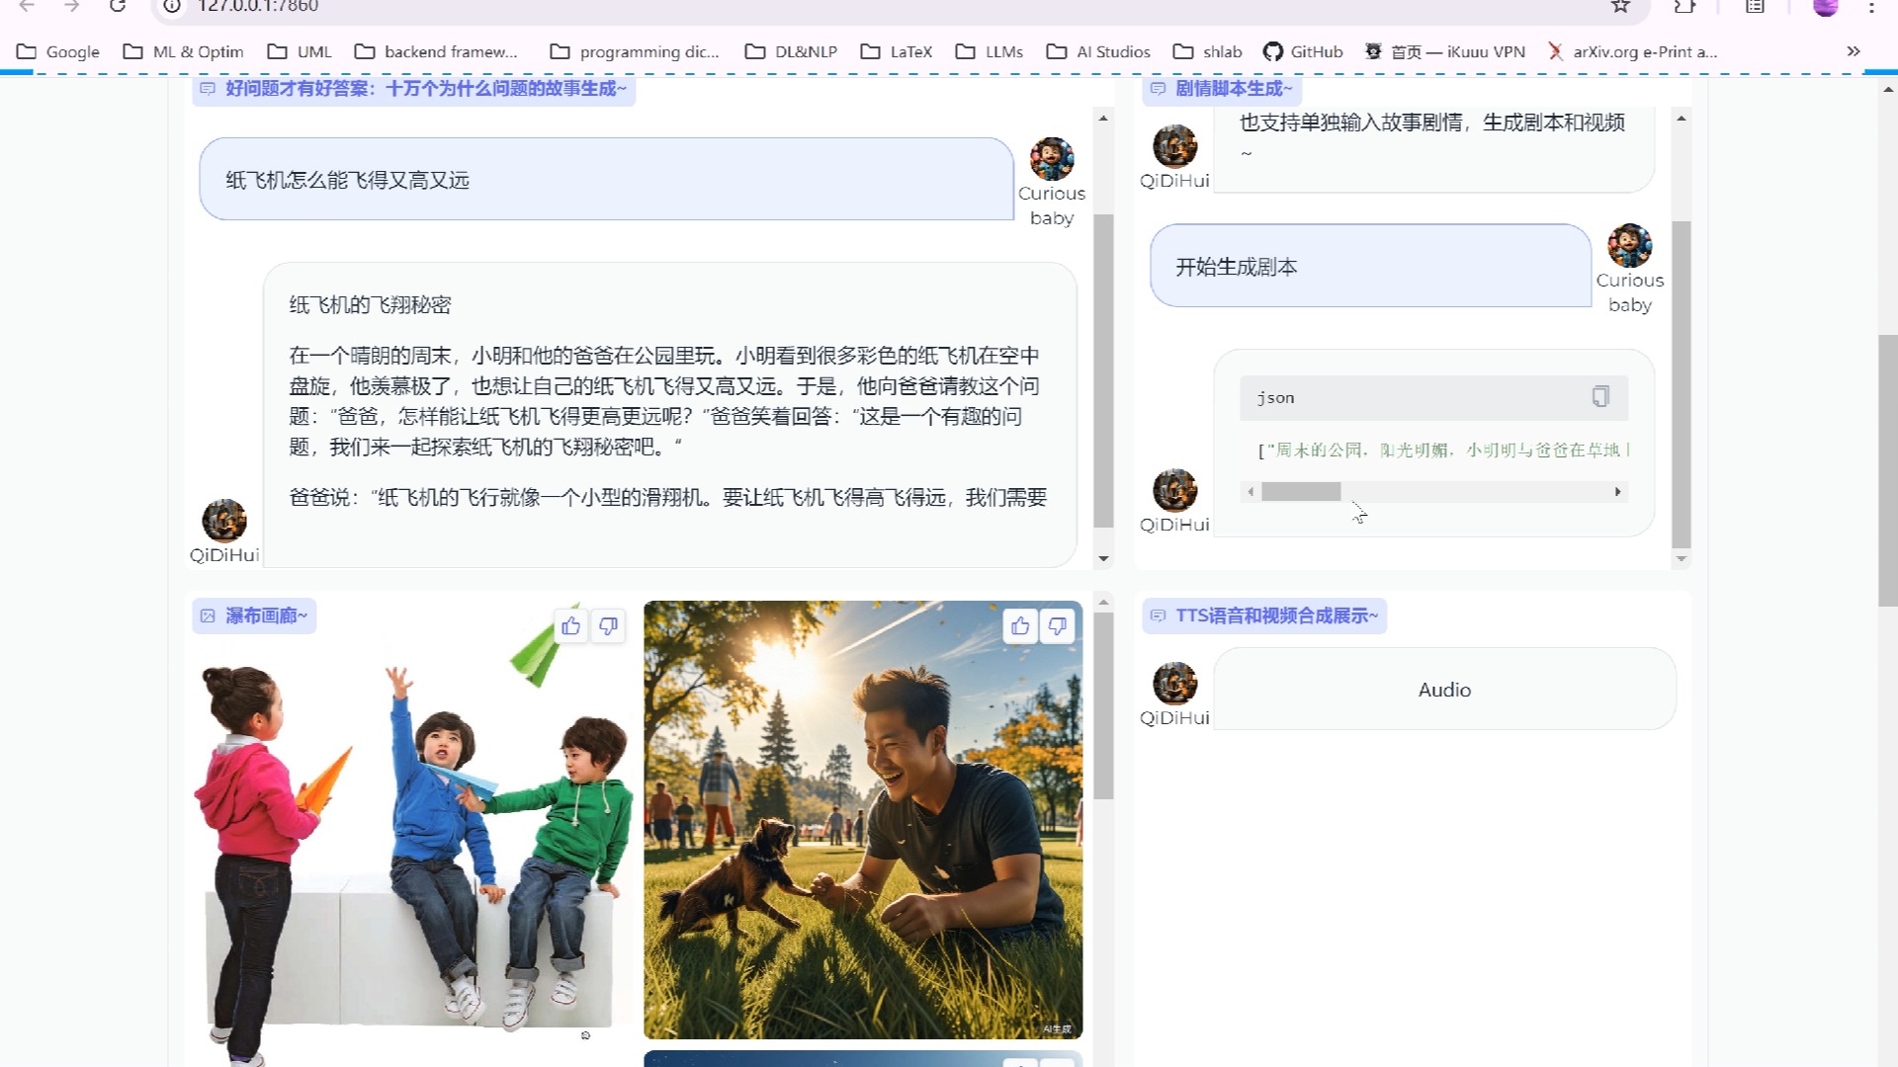Click the browser back arrow
The width and height of the screenshot is (1898, 1067).
coord(27,6)
